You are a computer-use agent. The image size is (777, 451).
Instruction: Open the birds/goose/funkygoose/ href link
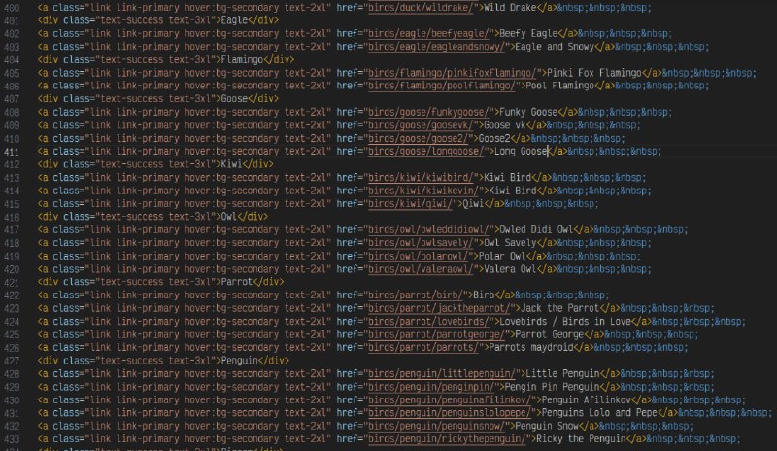(428, 112)
